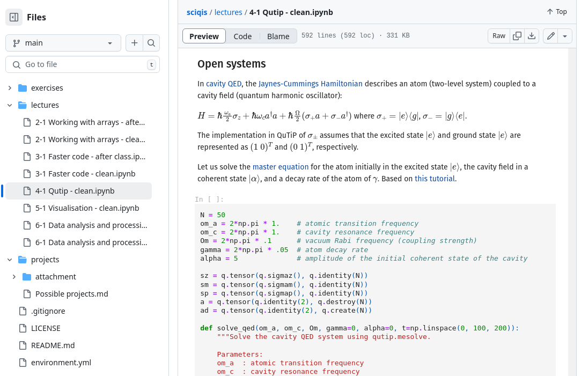The image size is (581, 376).
Task: Expand the exercises folder chevron
Action: click(x=10, y=88)
